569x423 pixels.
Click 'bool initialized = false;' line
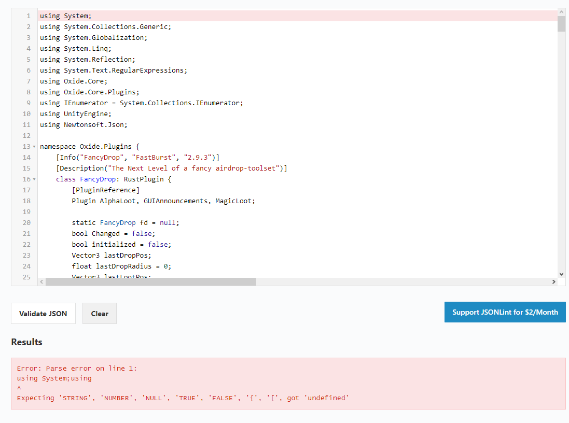(x=121, y=245)
